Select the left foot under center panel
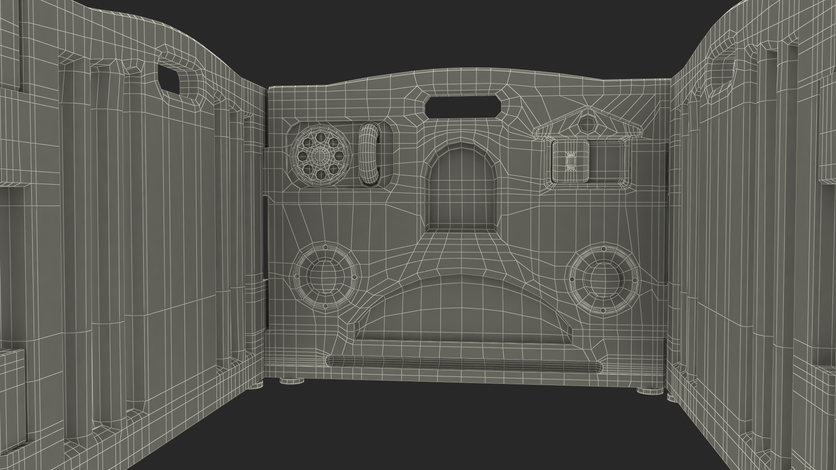 tap(292, 380)
